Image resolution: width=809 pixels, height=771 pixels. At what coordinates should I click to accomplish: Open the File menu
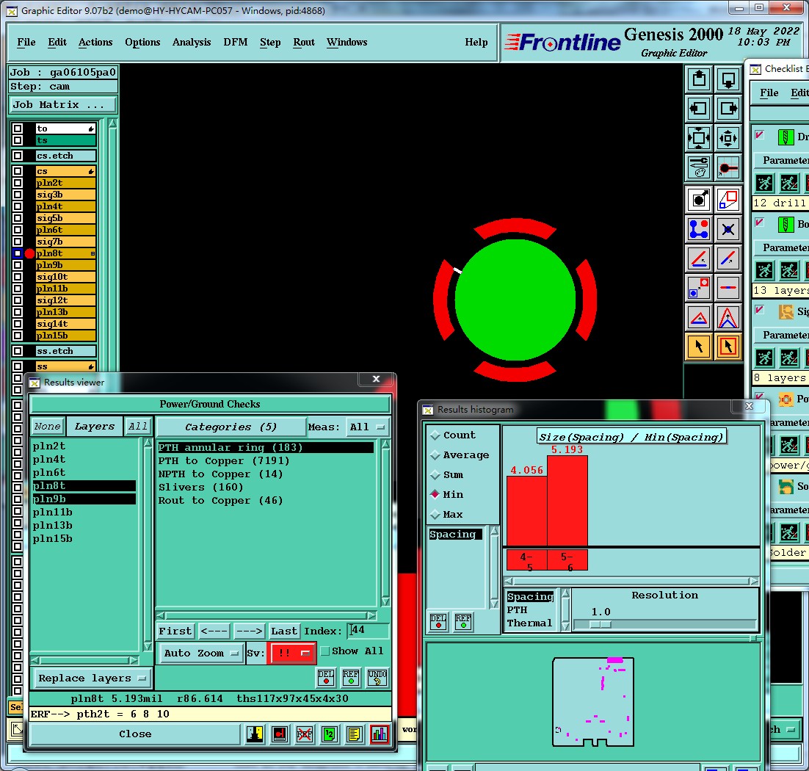pyautogui.click(x=26, y=42)
